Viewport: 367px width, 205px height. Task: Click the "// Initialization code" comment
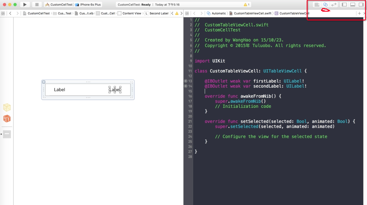pyautogui.click(x=243, y=106)
